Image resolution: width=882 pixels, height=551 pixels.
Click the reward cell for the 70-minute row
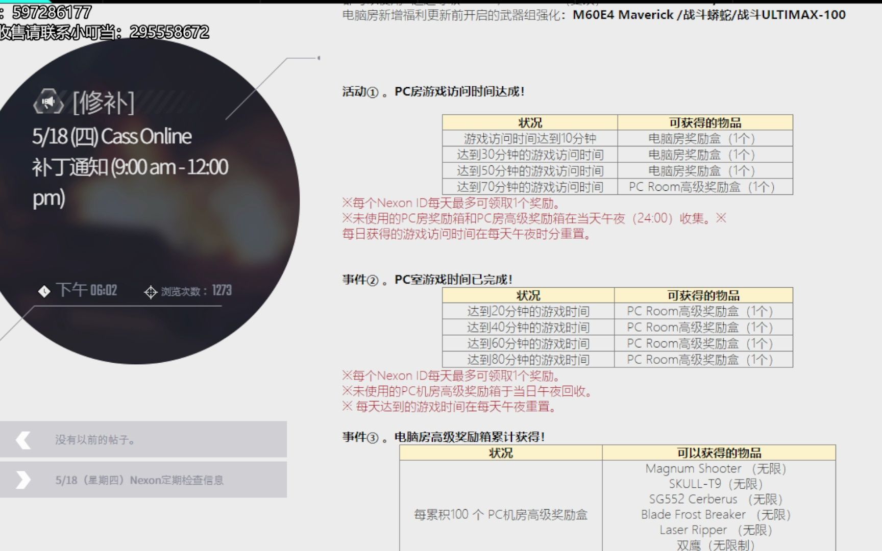(705, 187)
